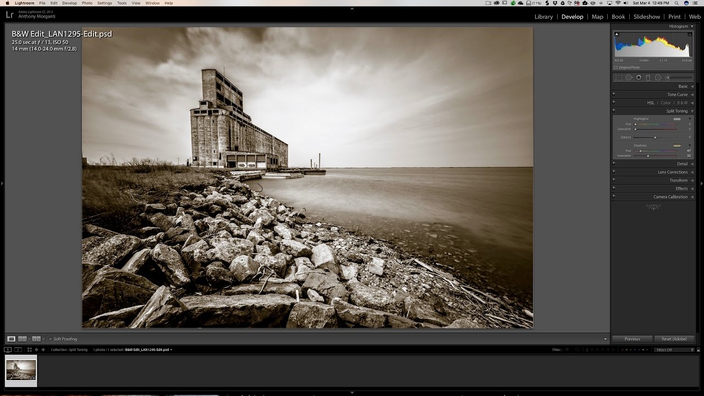Switch to the Slideshow module

pyautogui.click(x=646, y=16)
